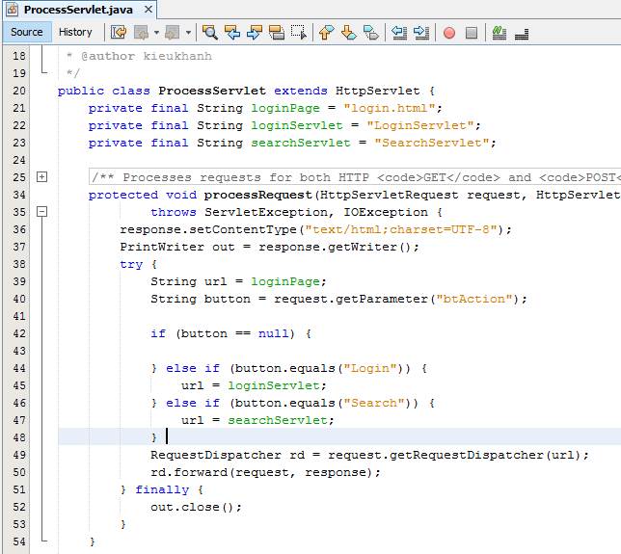Navigate Back in editor history

(142, 33)
